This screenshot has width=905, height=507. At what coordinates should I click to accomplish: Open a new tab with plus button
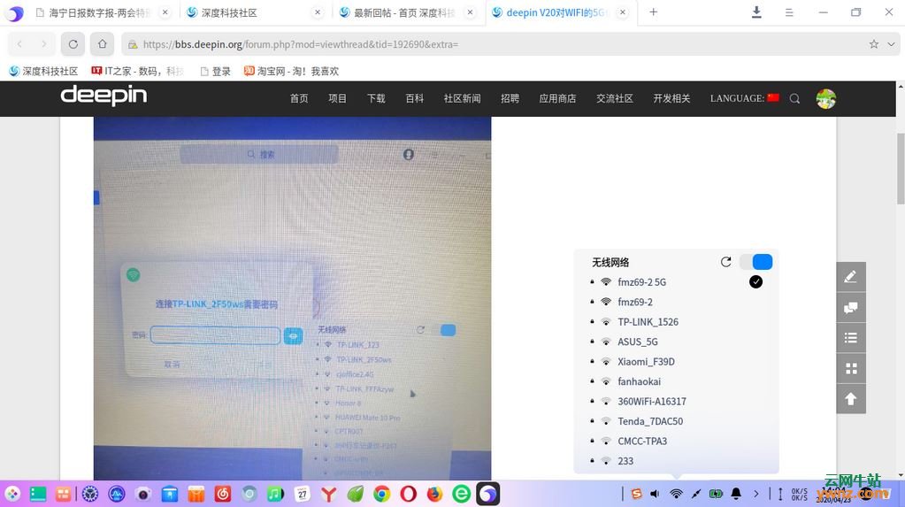tap(654, 12)
